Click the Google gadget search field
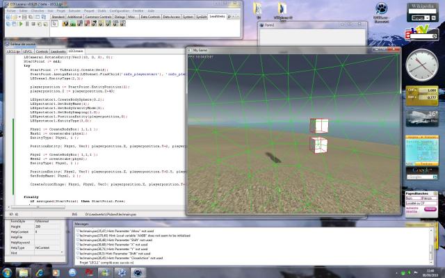Screen dimensions: 445x278 pyautogui.click(x=420, y=177)
